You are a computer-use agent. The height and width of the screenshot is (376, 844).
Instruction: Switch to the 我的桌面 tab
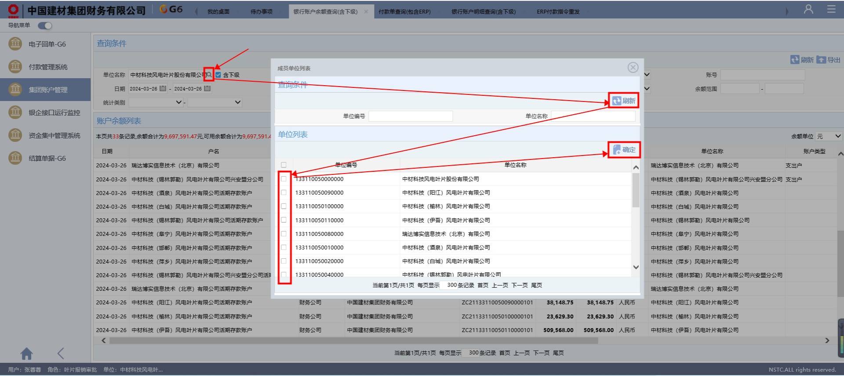[x=218, y=12]
